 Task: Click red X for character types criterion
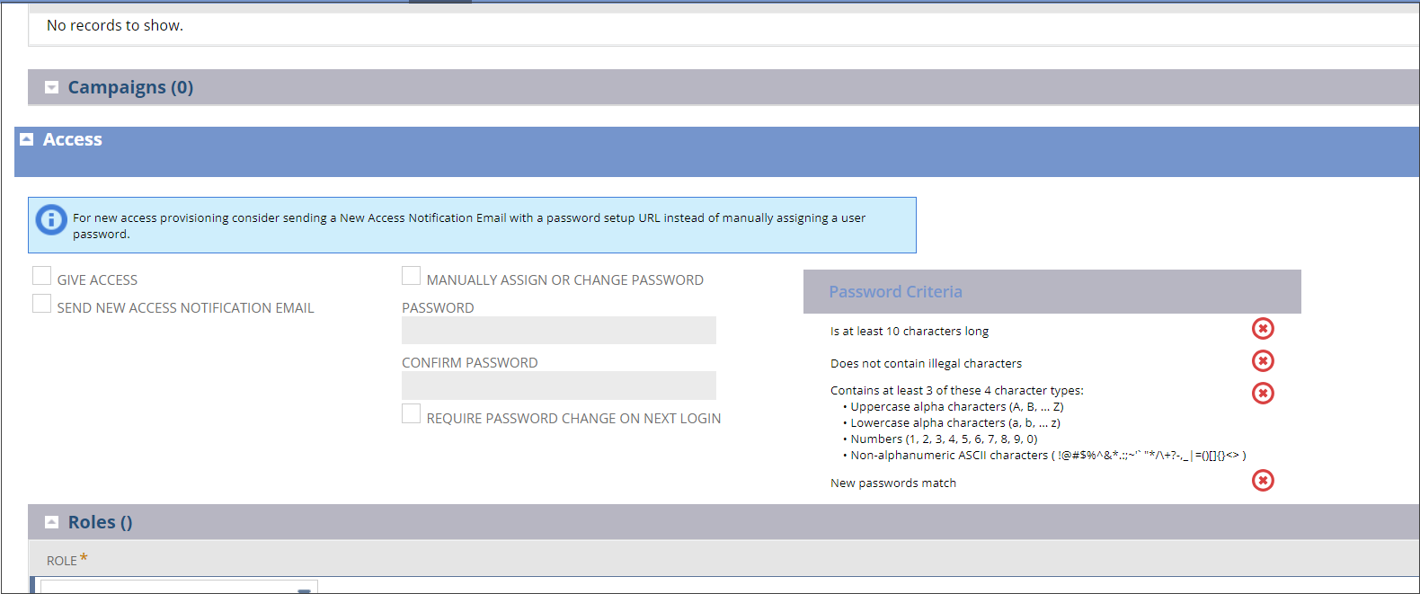coord(1263,394)
